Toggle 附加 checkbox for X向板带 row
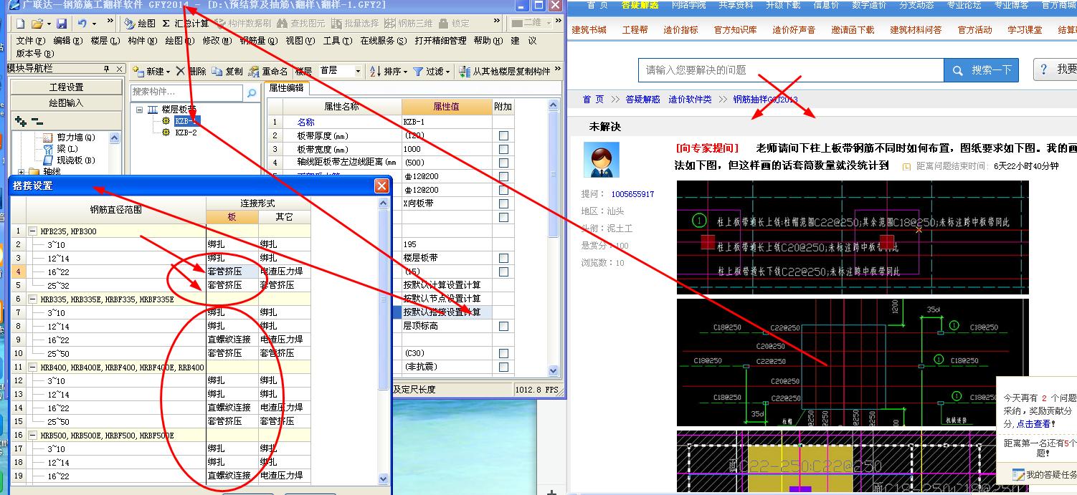1077x495 pixels. (x=503, y=203)
